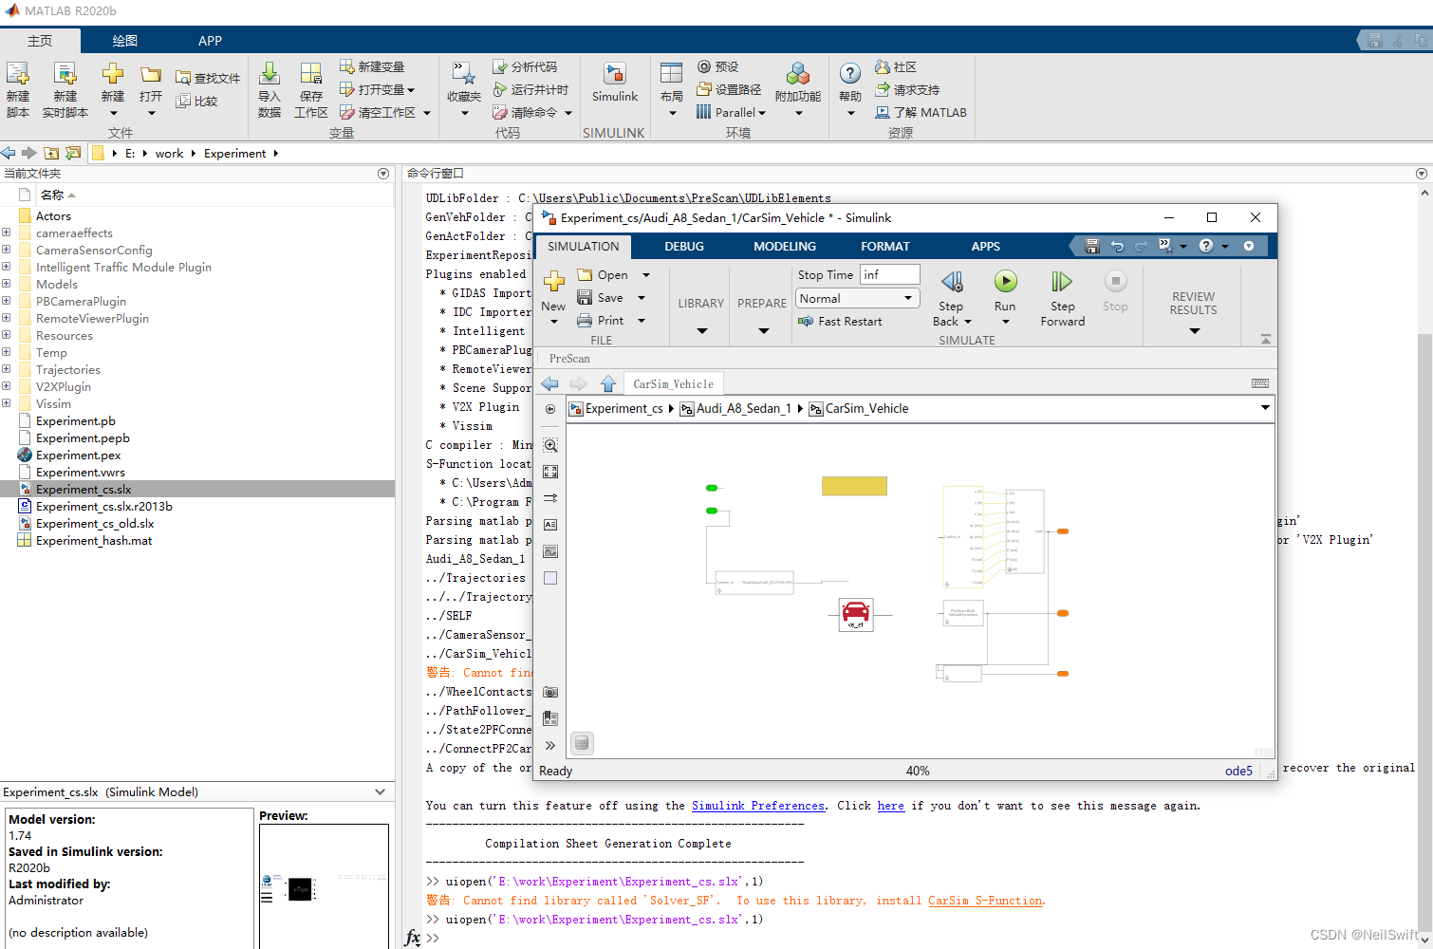Screen dimensions: 1433x949
Task: Click the Stop Time input field
Action: click(889, 274)
